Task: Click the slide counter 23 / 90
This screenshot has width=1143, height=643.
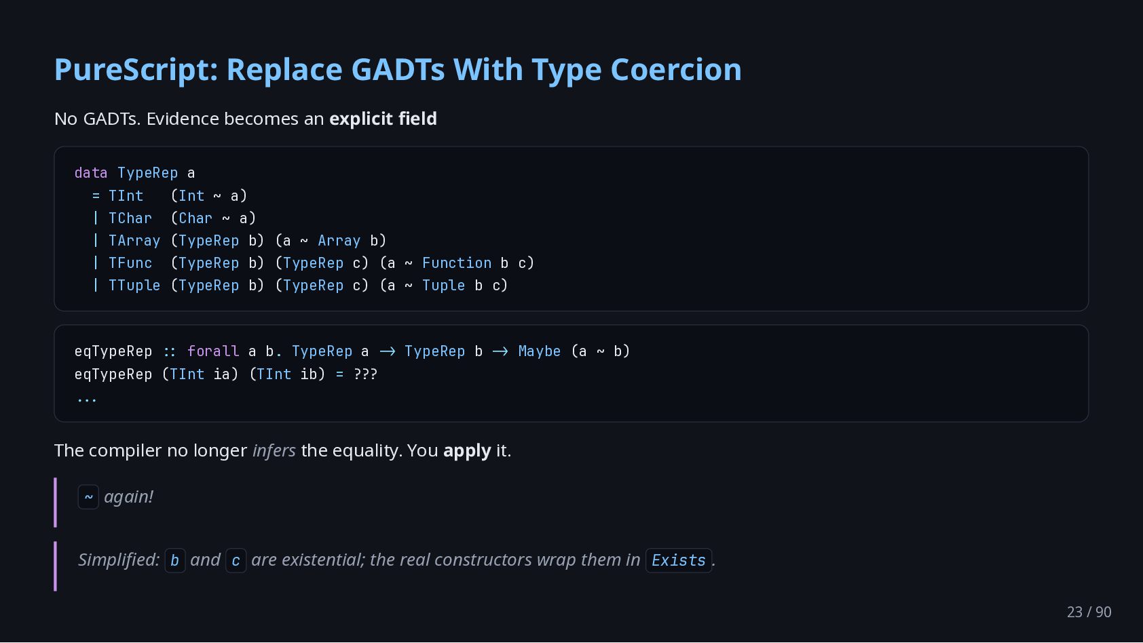Action: pos(1089,612)
